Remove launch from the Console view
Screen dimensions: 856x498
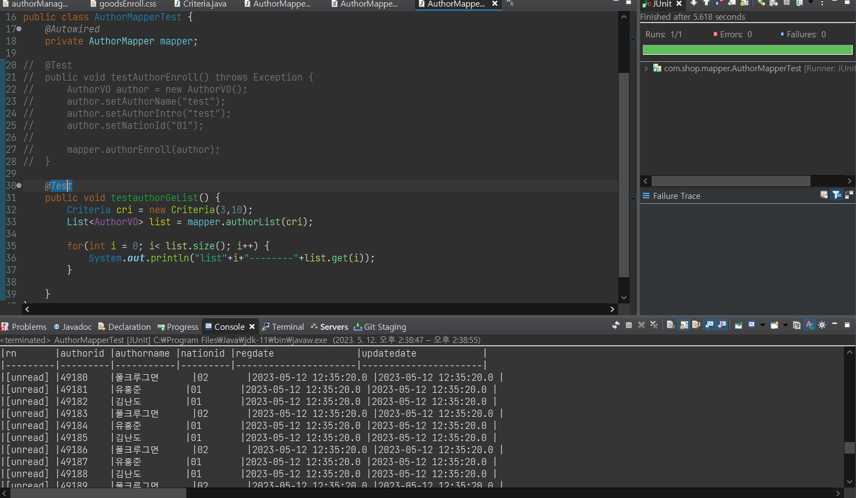click(x=641, y=325)
